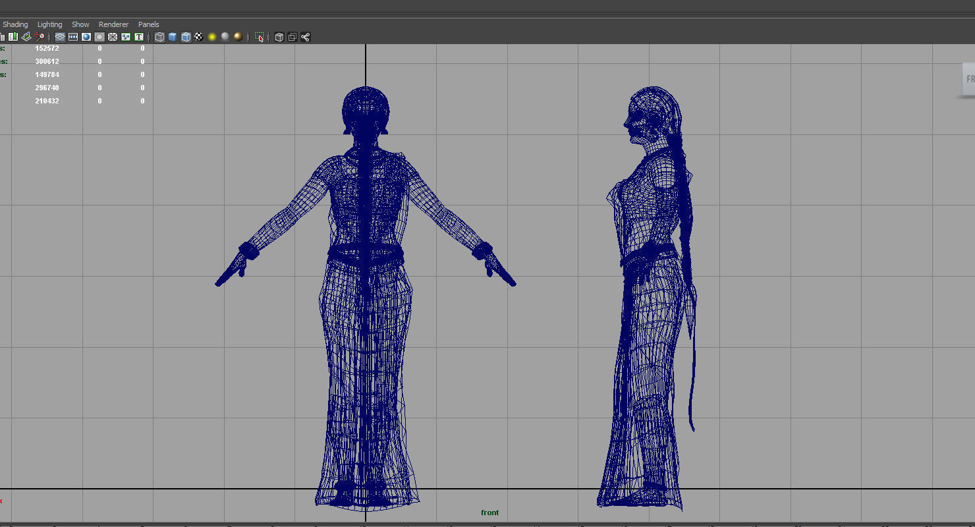Screen dimensions: 975x527
Task: Click X-ray active components icon
Action: click(292, 37)
